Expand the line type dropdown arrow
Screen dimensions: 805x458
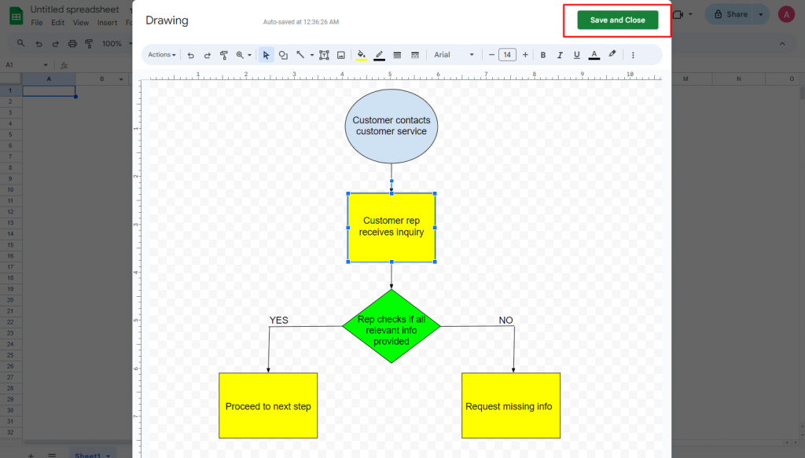click(311, 55)
